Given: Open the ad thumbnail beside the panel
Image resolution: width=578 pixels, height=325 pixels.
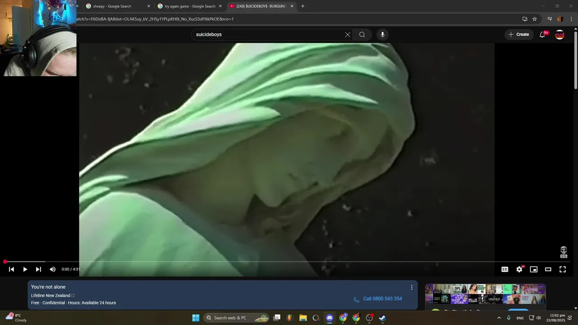Looking at the screenshot, I should point(485,294).
